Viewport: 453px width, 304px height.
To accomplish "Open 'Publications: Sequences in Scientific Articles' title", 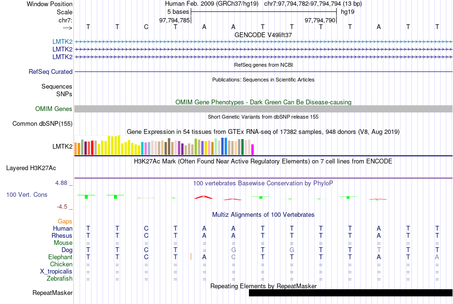I will (x=263, y=80).
